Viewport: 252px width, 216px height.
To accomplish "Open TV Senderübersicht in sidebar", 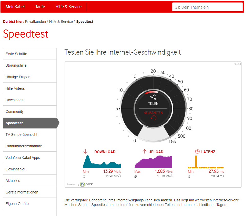I will coord(30,135).
